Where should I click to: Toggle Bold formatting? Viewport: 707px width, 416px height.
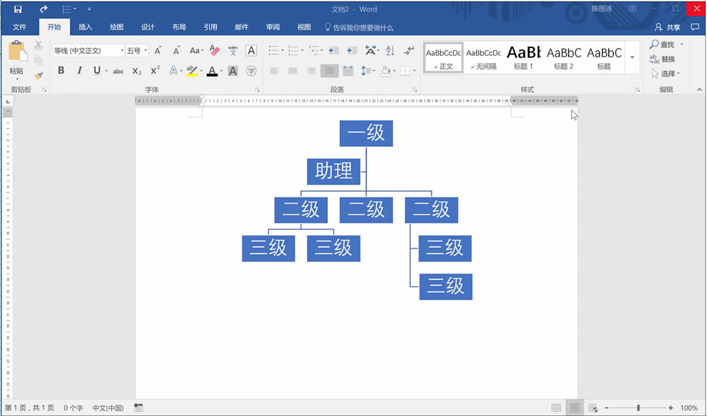click(x=61, y=71)
